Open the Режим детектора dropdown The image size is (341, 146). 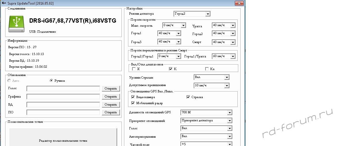pyautogui.click(x=192, y=14)
